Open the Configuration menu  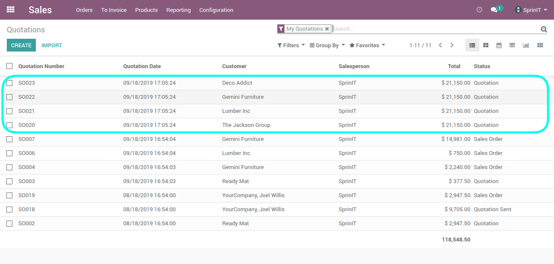[x=216, y=10]
